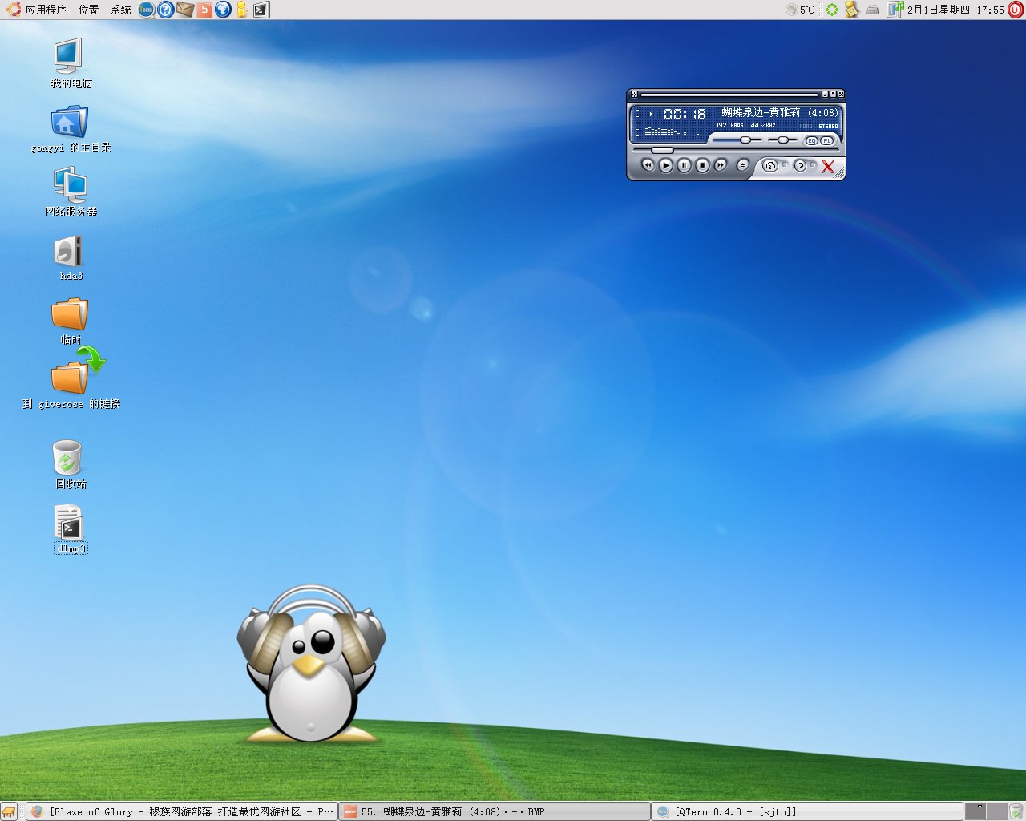Screen dimensions: 1026x821
Task: Click the eject button in audio player
Action: click(742, 165)
